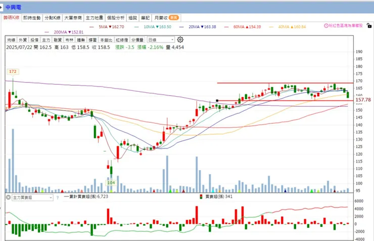Click the 漲跌 -3.5 value
The height and width of the screenshot is (241, 374).
click(x=125, y=47)
